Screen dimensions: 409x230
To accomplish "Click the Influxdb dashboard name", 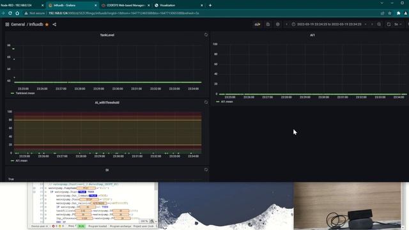I will coord(36,24).
